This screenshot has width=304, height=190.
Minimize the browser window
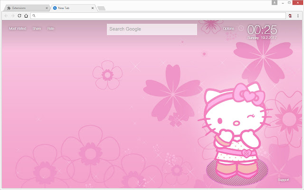click(283, 3)
